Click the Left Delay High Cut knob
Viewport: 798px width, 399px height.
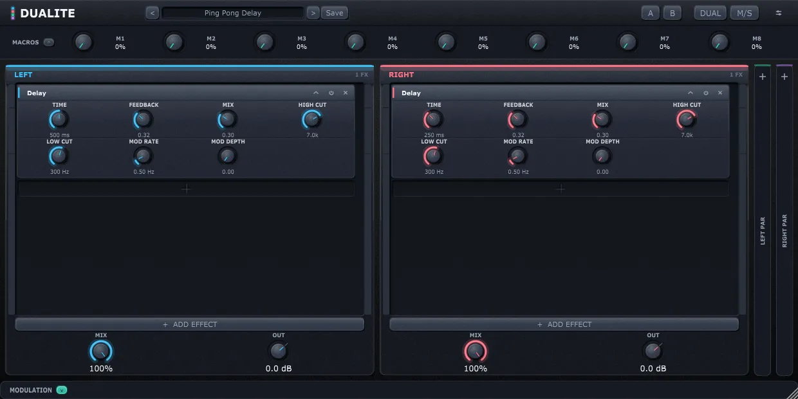pyautogui.click(x=312, y=119)
